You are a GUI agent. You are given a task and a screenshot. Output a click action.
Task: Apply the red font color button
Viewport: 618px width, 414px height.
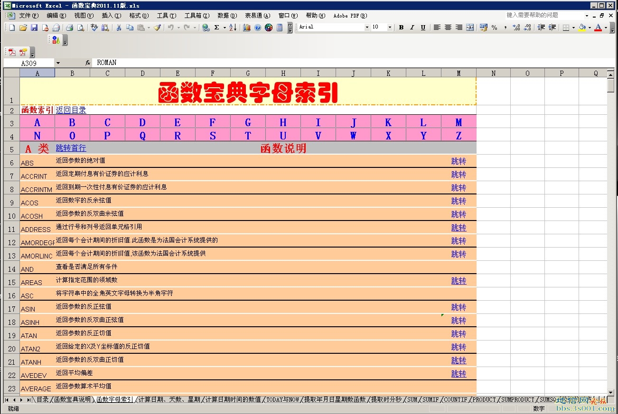pyautogui.click(x=599, y=28)
